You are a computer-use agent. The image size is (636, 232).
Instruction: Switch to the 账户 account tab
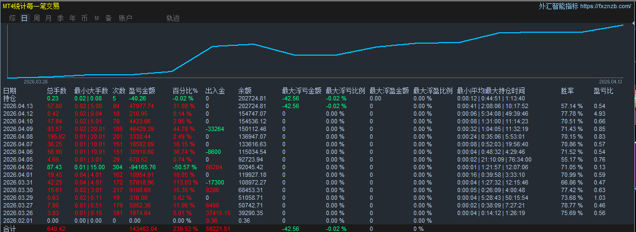126,18
